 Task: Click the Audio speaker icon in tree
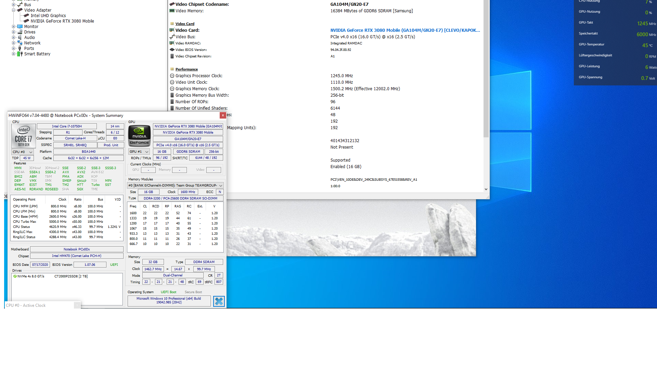20,38
